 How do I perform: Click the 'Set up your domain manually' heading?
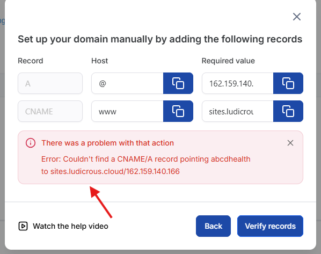click(160, 39)
